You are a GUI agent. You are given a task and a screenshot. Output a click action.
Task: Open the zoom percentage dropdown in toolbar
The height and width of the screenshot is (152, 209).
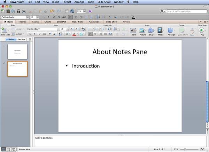click(84, 11)
